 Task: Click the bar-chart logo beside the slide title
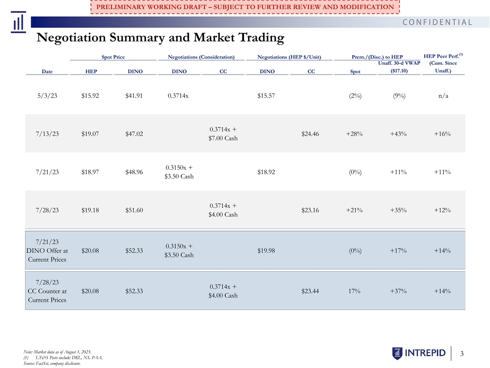point(18,22)
